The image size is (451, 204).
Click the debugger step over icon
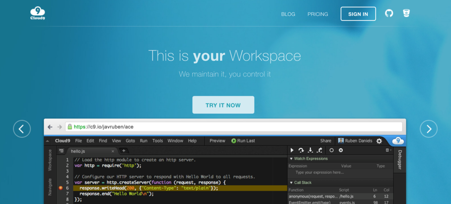301,150
